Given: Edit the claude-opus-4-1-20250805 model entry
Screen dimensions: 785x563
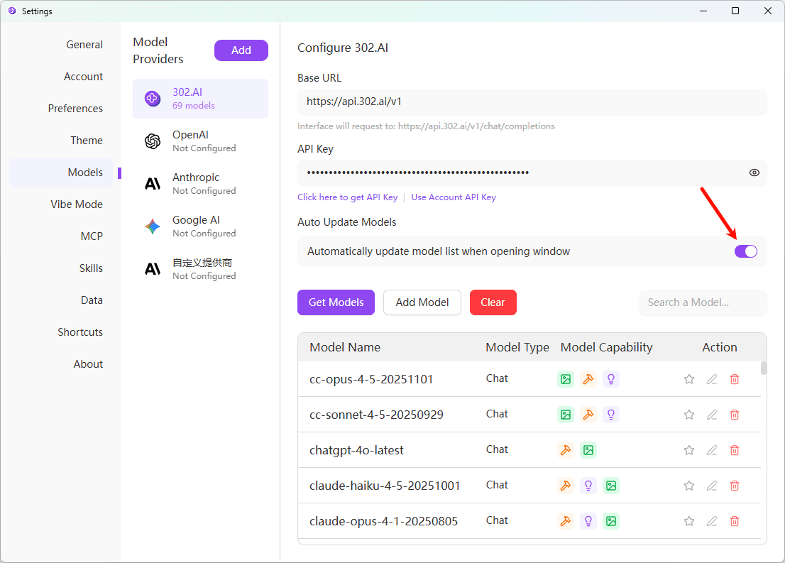Looking at the screenshot, I should pos(712,521).
